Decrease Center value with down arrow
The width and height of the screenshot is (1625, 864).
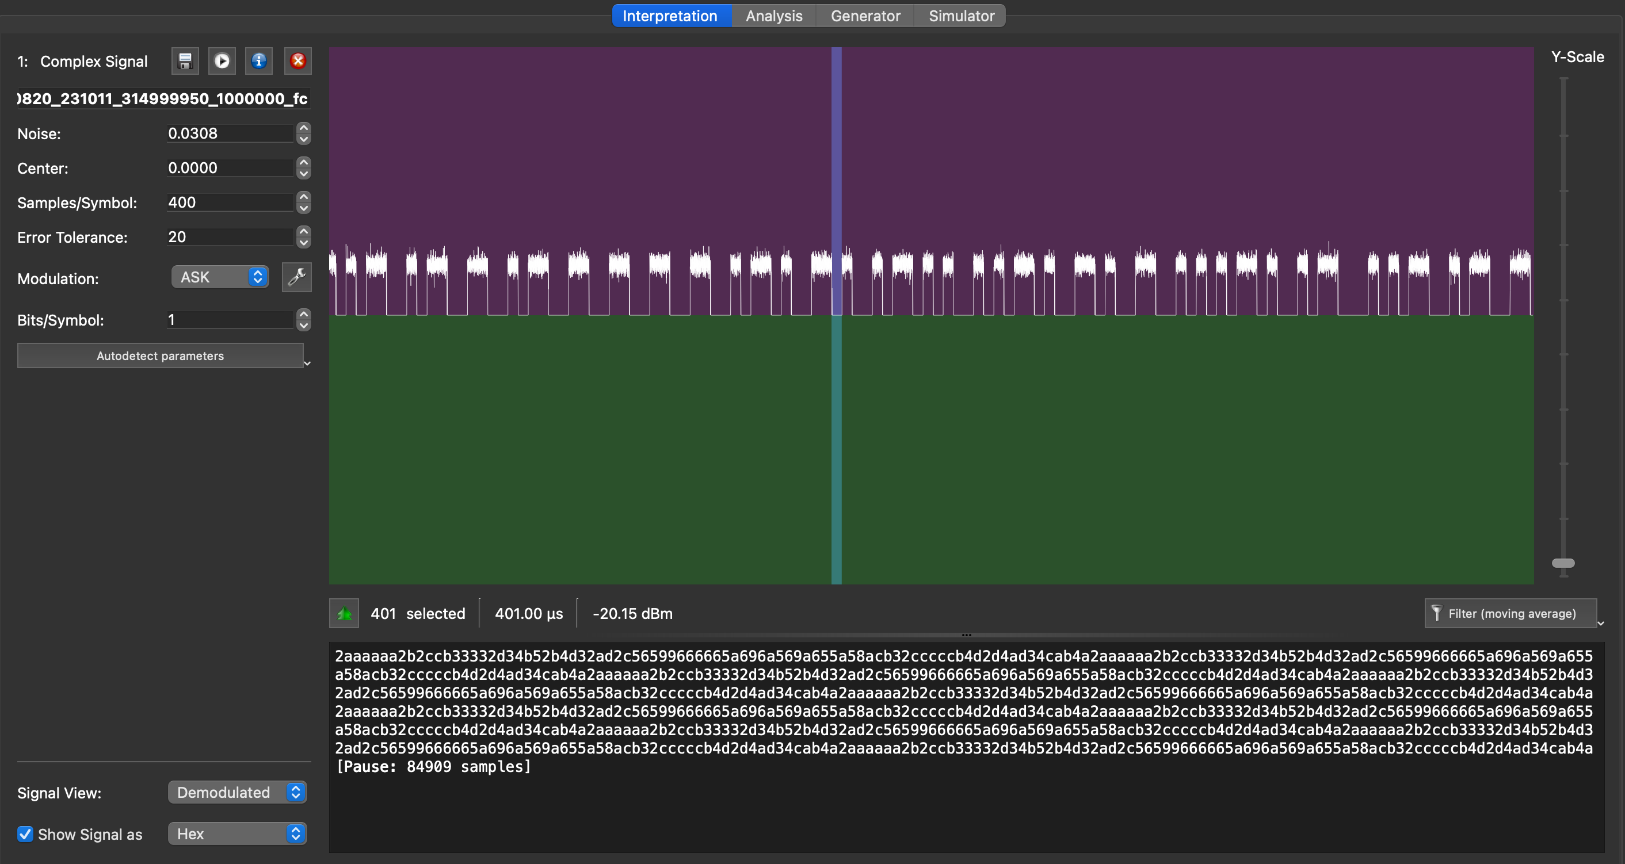[304, 174]
